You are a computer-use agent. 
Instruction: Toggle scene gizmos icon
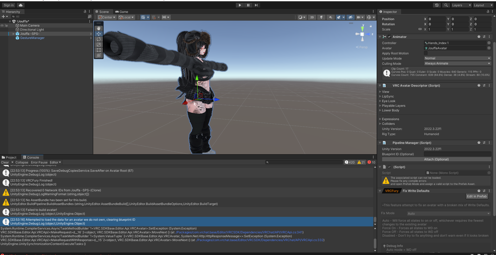pyautogui.click(x=369, y=17)
